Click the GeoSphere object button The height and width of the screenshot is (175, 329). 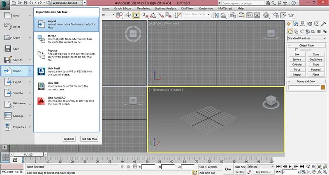pos(316,59)
